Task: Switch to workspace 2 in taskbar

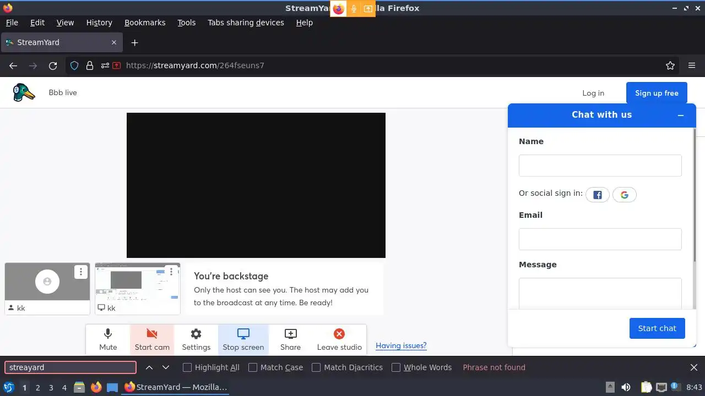Action: coord(37,387)
